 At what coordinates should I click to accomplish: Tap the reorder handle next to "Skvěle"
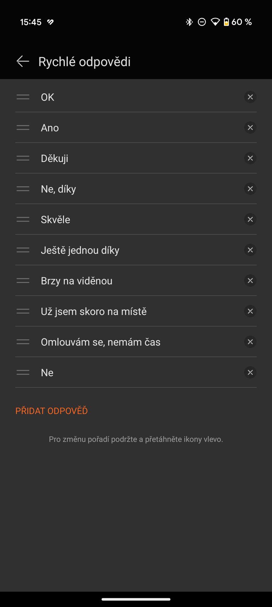coord(23,219)
